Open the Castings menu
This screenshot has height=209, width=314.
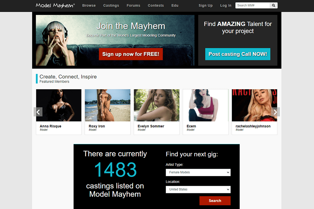[x=111, y=6]
